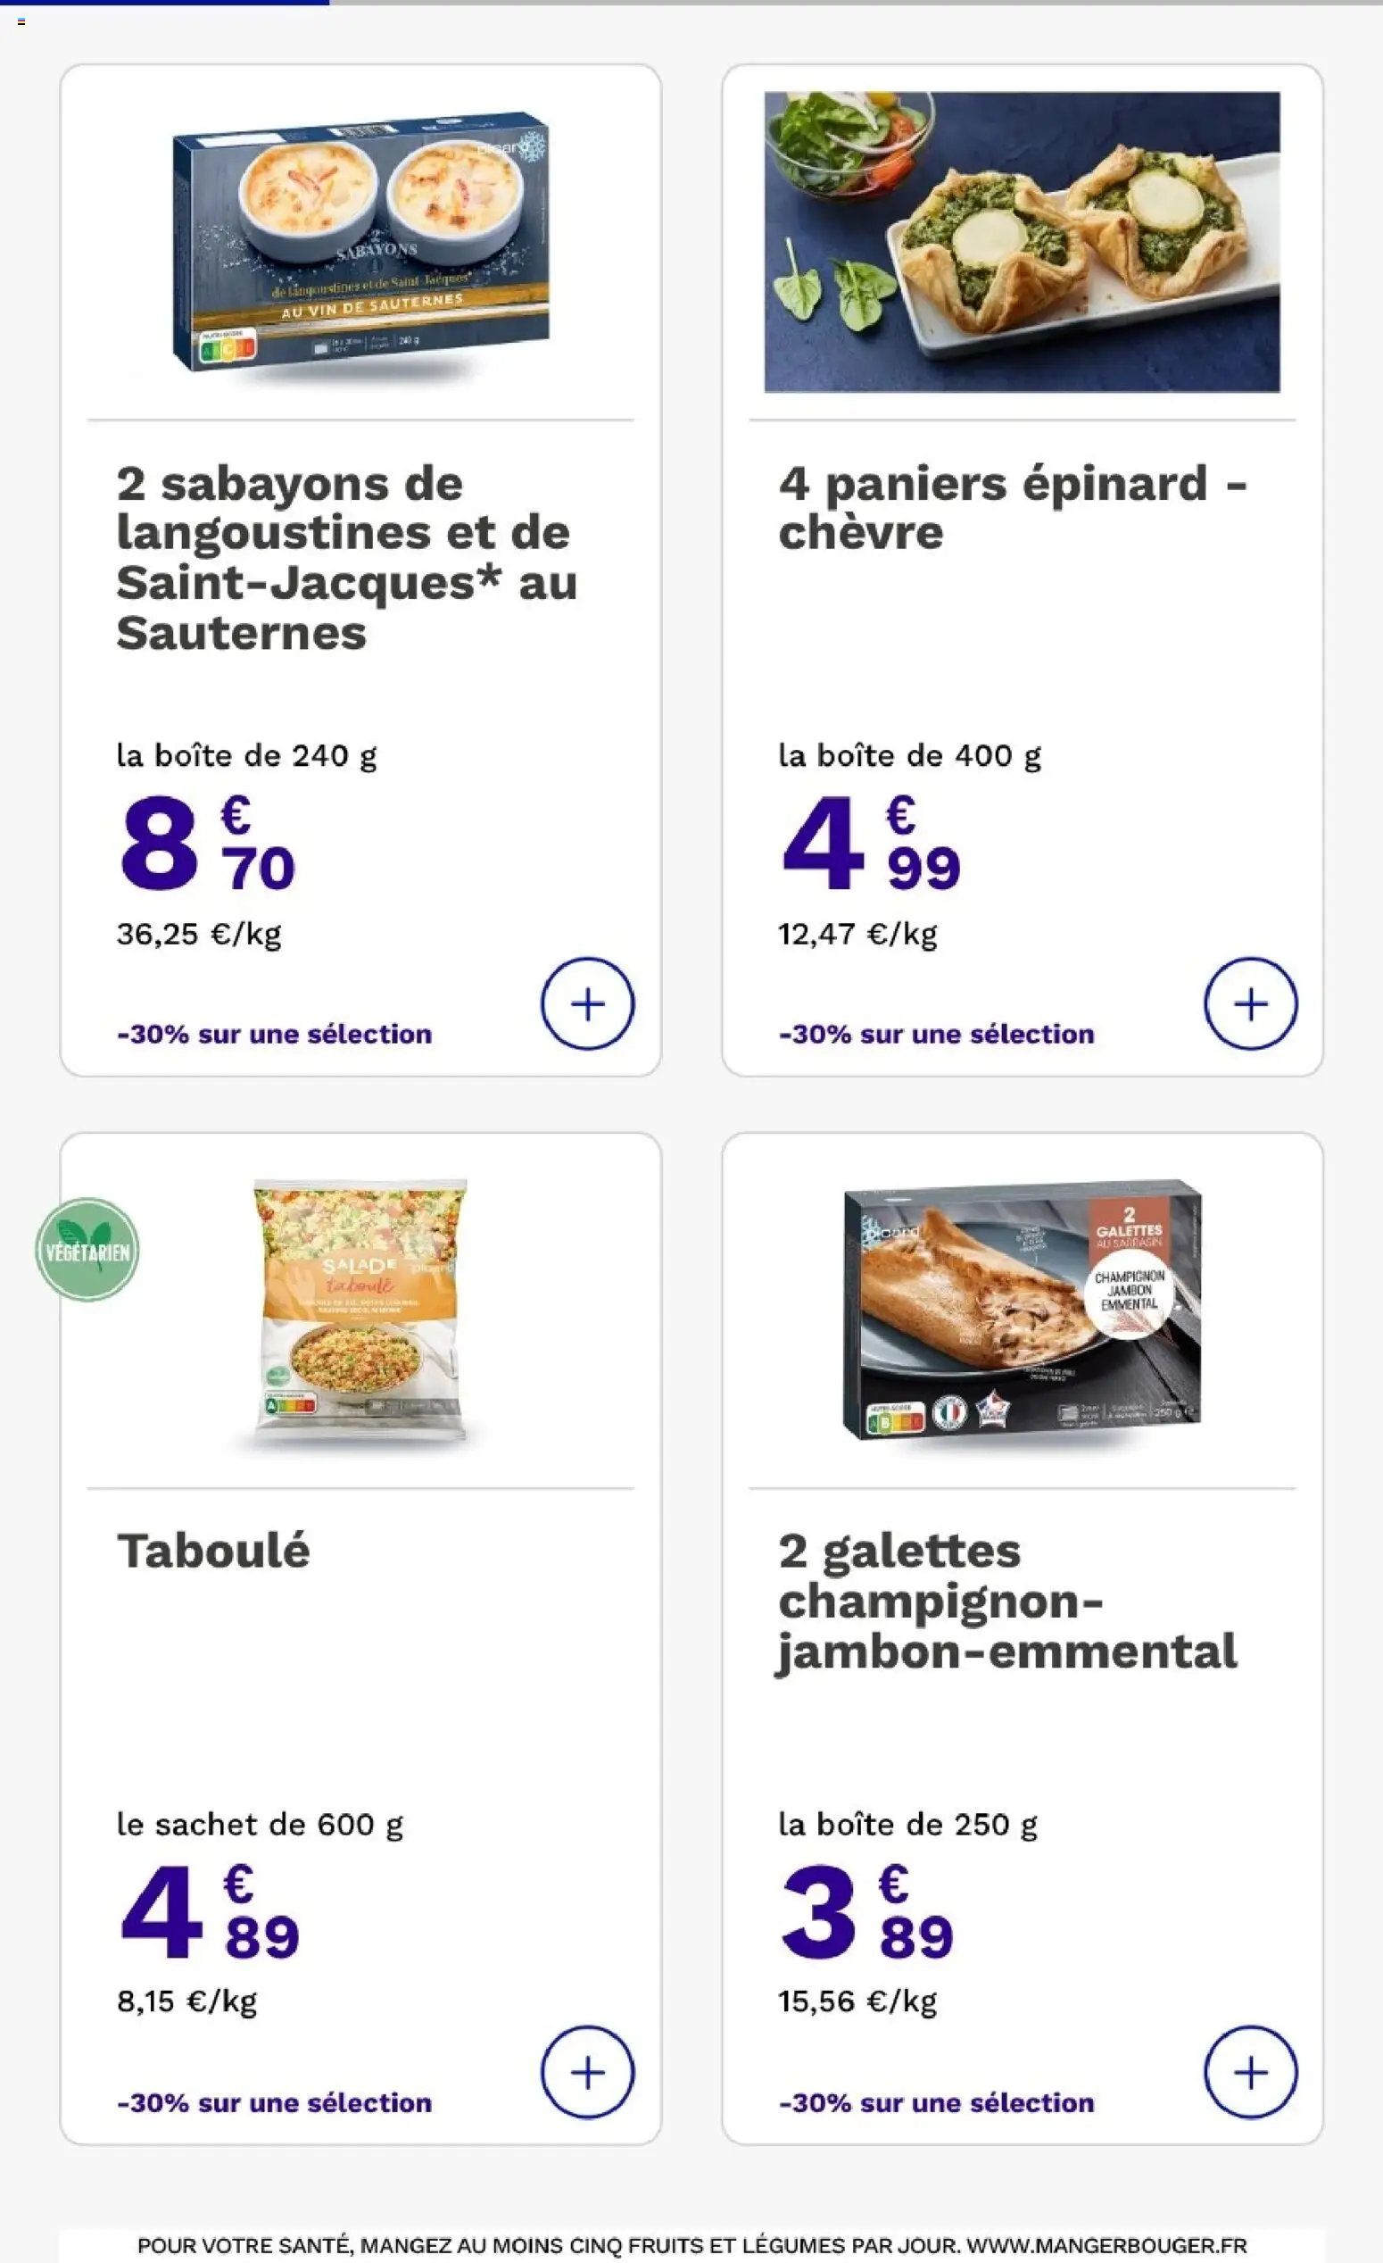The image size is (1383, 2263).
Task: Add Taboulé with plus icon
Action: pyautogui.click(x=587, y=2072)
